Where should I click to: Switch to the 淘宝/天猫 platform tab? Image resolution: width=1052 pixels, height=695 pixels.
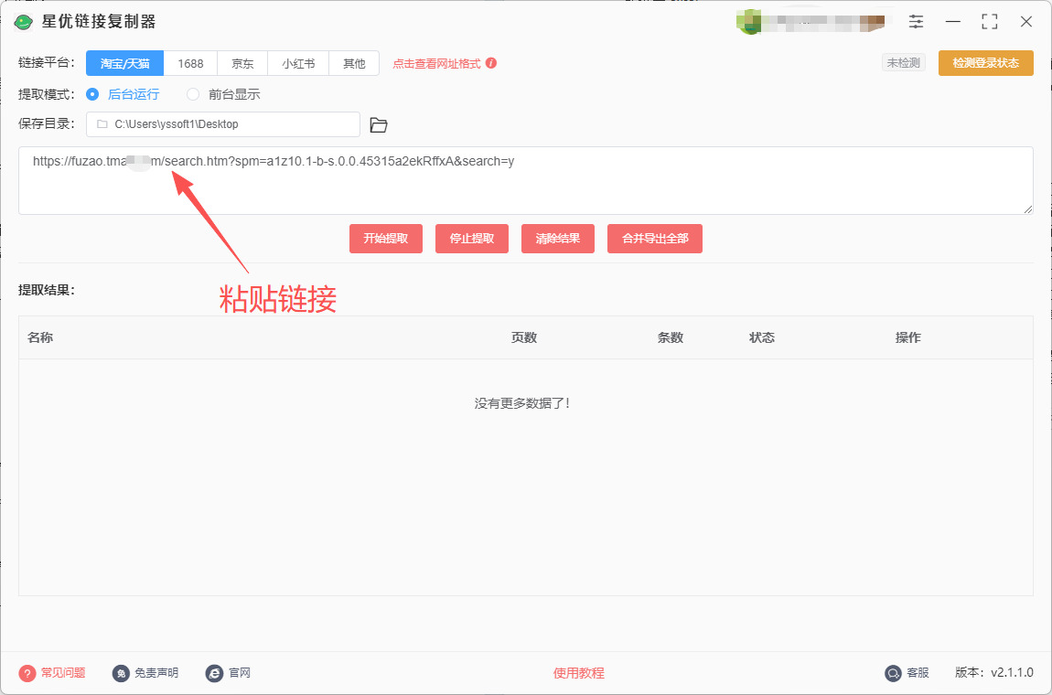[x=124, y=64]
